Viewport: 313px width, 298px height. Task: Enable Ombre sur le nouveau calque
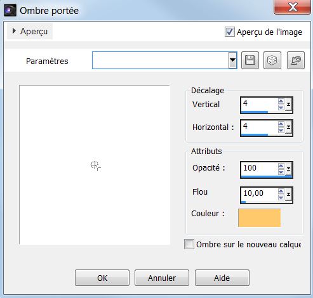[189, 244]
